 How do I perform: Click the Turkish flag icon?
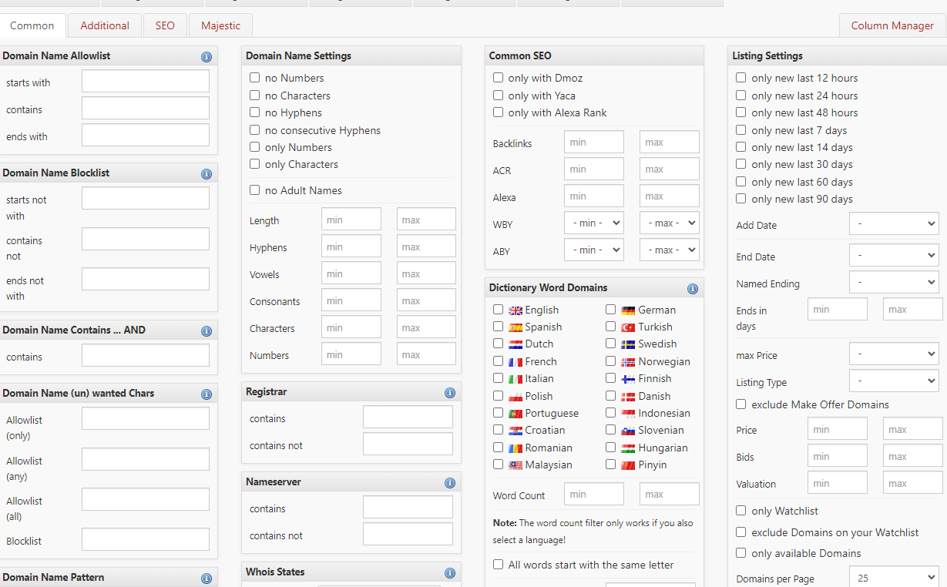click(x=628, y=327)
